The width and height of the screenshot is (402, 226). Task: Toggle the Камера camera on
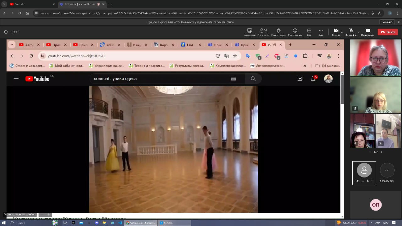[336, 31]
